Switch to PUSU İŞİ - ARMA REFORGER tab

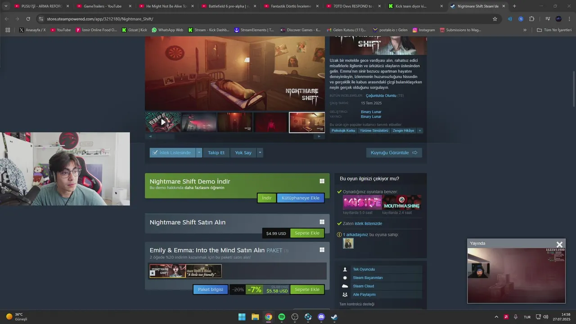pyautogui.click(x=39, y=6)
